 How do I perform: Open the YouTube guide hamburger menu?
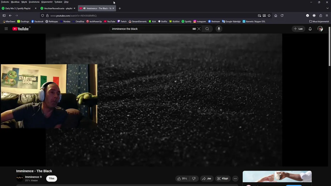[x=6, y=29]
